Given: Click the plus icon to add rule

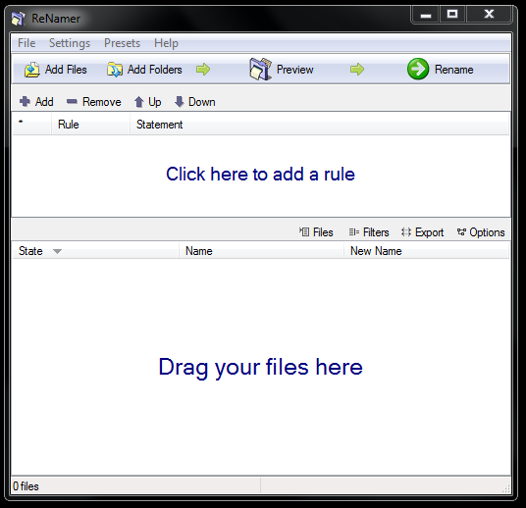Looking at the screenshot, I should pos(25,101).
